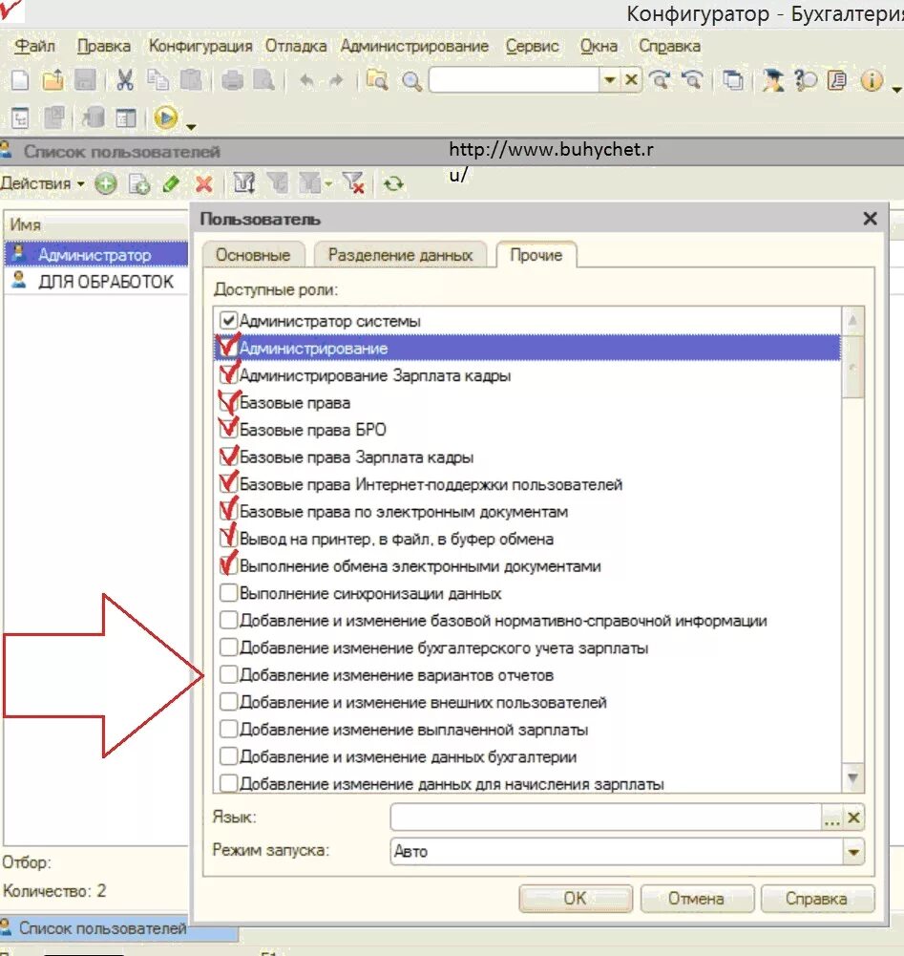
Task: Click the roles list scroll-up arrow
Action: [x=852, y=320]
